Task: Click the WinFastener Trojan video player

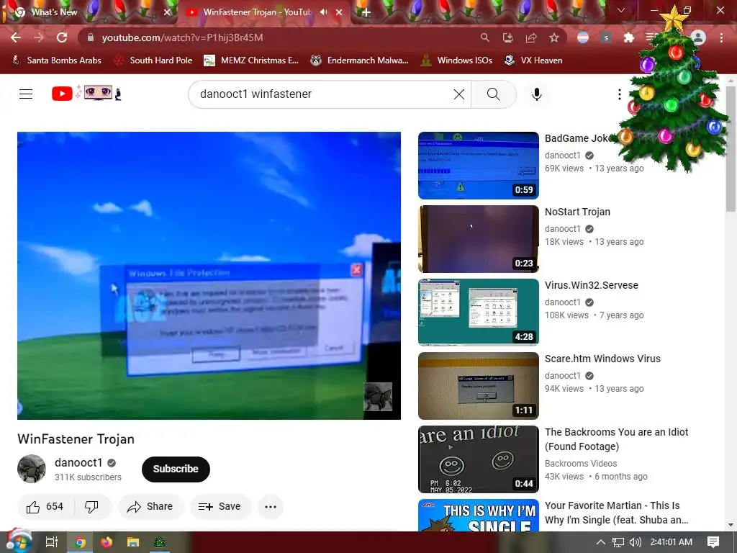Action: (209, 276)
